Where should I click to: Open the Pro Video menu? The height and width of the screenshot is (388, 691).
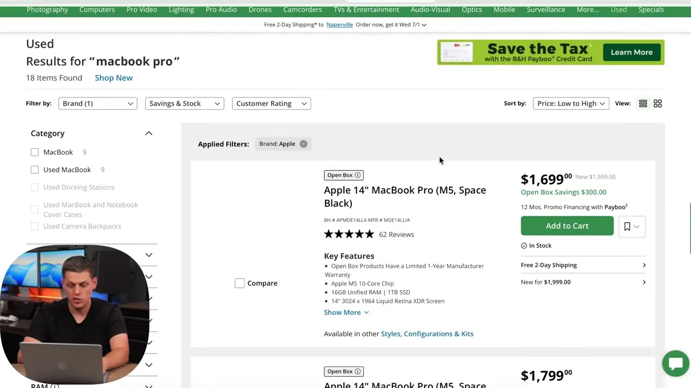click(142, 10)
